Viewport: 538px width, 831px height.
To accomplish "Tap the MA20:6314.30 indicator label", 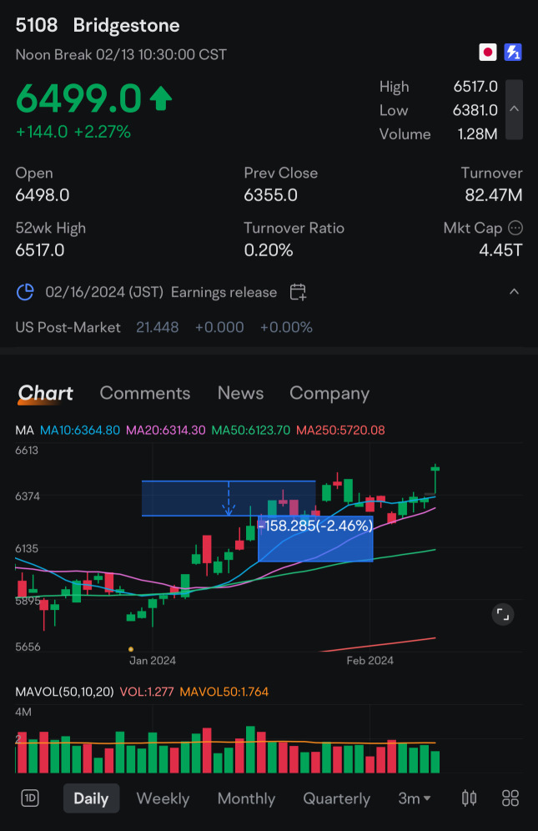I will pyautogui.click(x=165, y=430).
